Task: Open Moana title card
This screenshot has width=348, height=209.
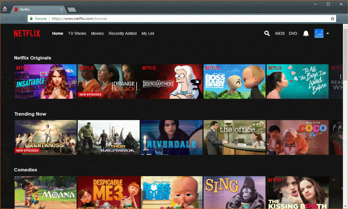Action: (46, 193)
